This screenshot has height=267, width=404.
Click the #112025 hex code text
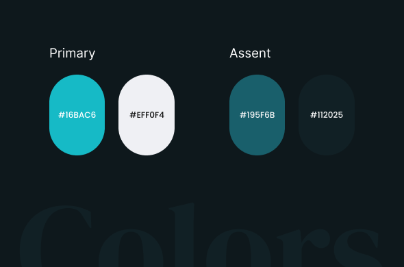[327, 115]
